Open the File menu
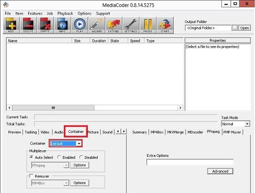Viewport: 255px width, 193px height. (8, 14)
